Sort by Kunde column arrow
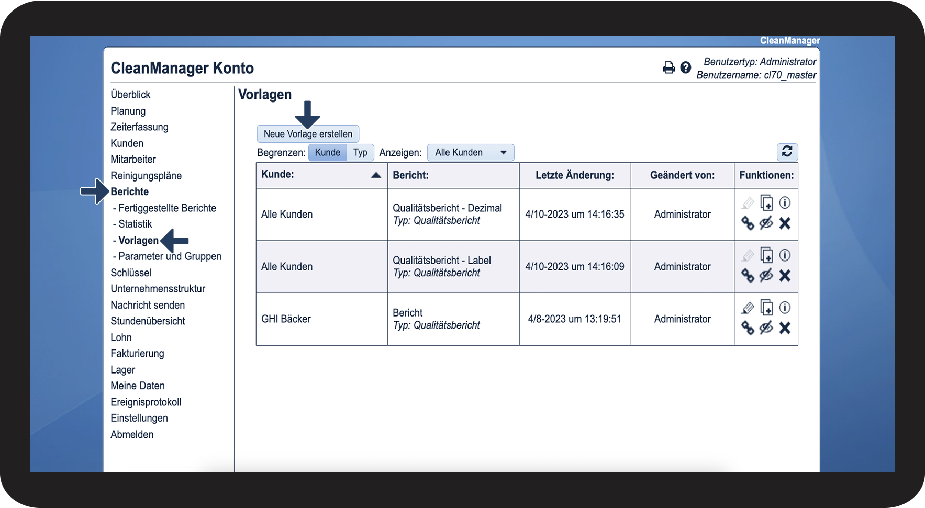 tap(376, 175)
